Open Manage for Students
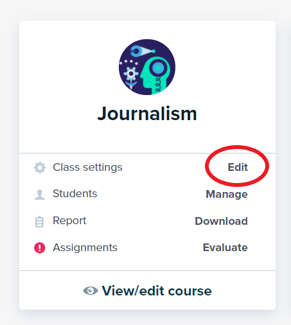This screenshot has width=291, height=325. point(227,194)
